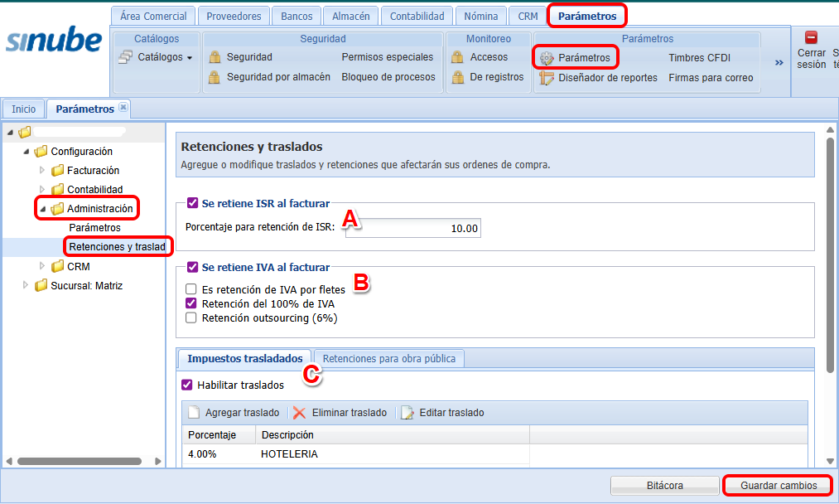Click the Accesos padlock icon
Image resolution: width=839 pixels, height=504 pixels.
coord(457,58)
